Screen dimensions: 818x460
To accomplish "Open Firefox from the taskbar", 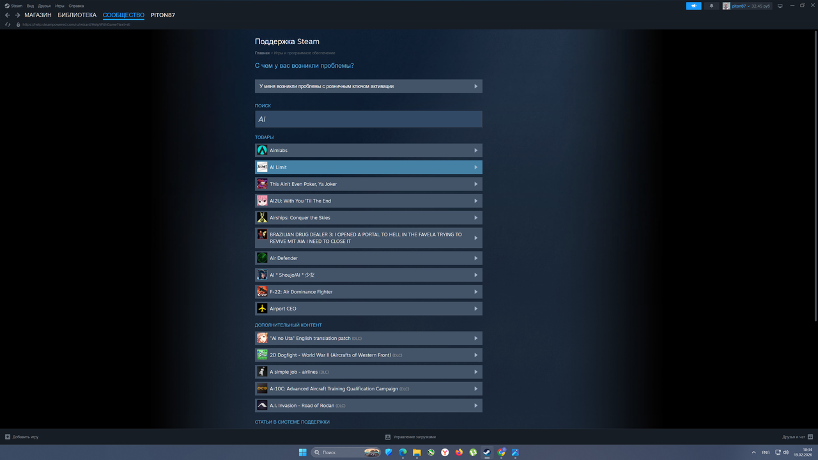I will [x=459, y=452].
